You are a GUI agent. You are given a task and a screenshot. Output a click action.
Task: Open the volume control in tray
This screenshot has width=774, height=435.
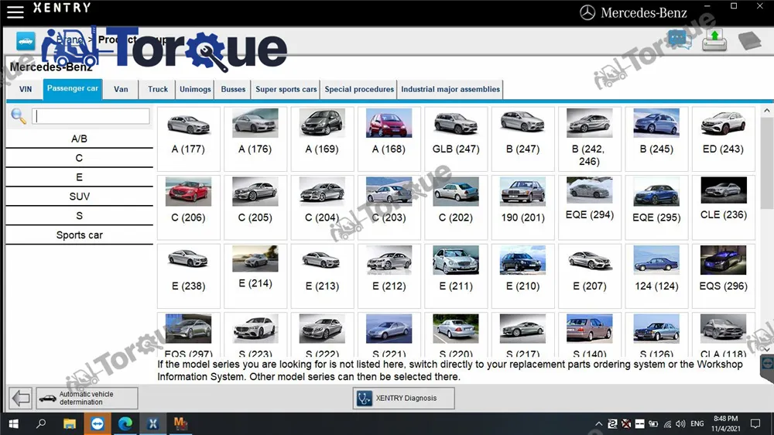[x=680, y=423]
